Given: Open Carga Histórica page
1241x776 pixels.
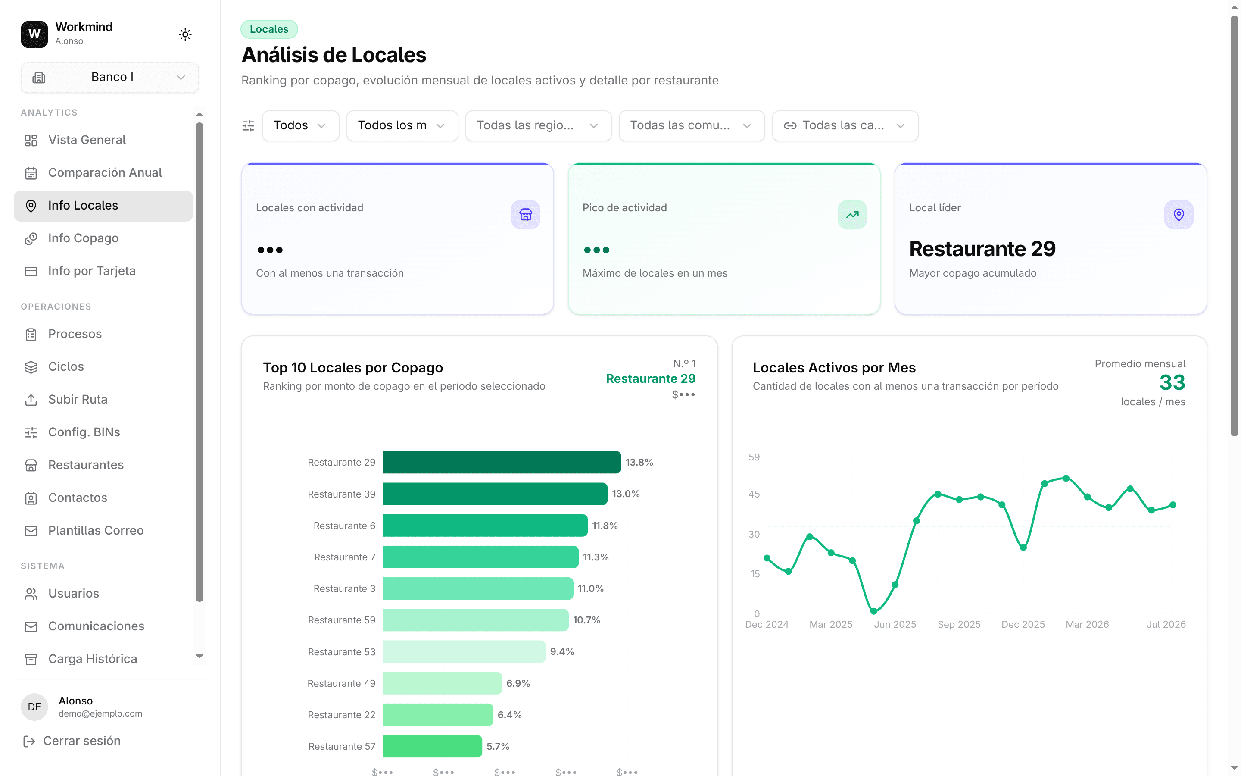Looking at the screenshot, I should point(103,660).
